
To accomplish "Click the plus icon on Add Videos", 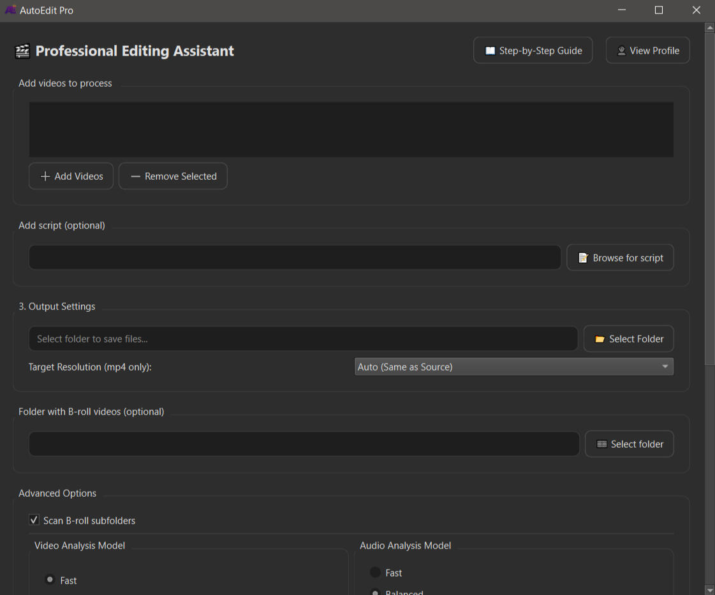I will [45, 177].
